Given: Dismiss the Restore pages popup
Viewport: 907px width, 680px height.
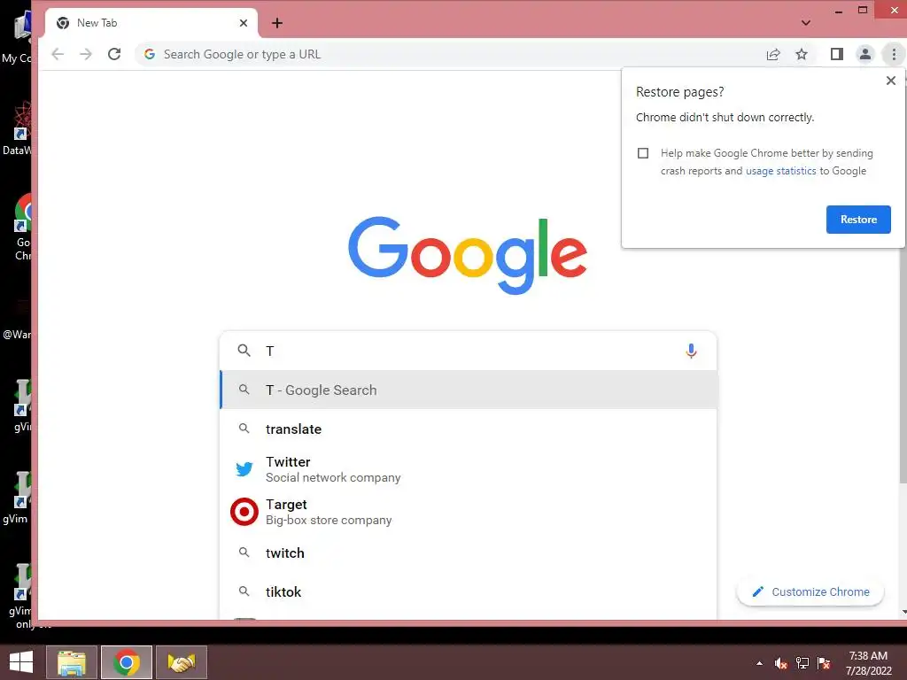Looking at the screenshot, I should click(891, 81).
